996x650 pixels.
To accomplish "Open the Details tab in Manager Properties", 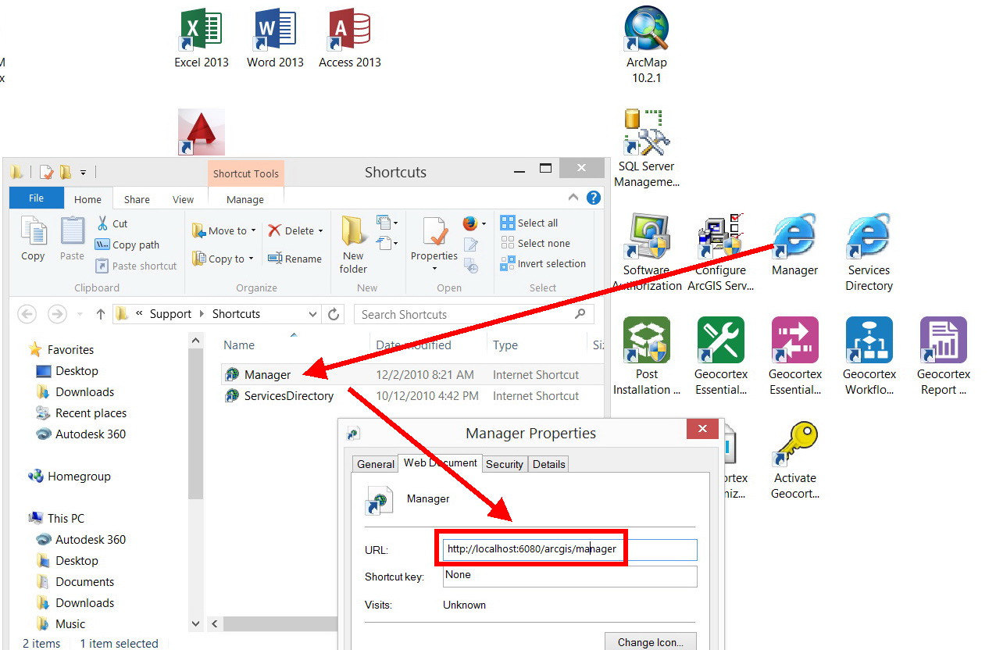I will pyautogui.click(x=548, y=464).
